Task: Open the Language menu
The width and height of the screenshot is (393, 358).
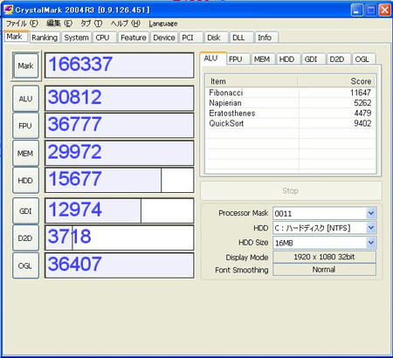Action: tap(163, 24)
